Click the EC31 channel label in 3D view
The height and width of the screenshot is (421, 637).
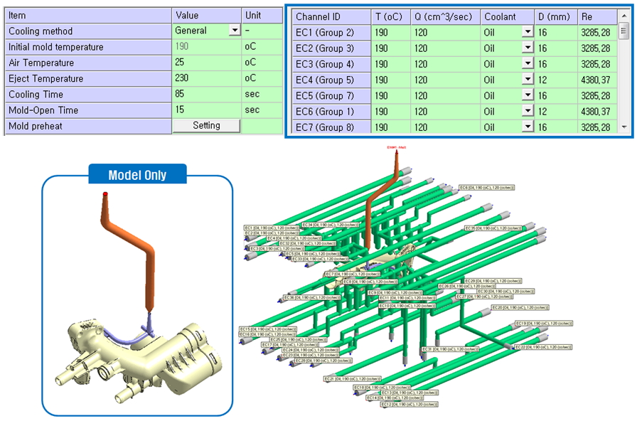click(x=450, y=349)
